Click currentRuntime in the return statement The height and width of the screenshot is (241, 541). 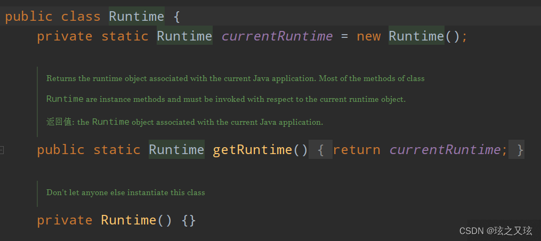[x=445, y=149]
